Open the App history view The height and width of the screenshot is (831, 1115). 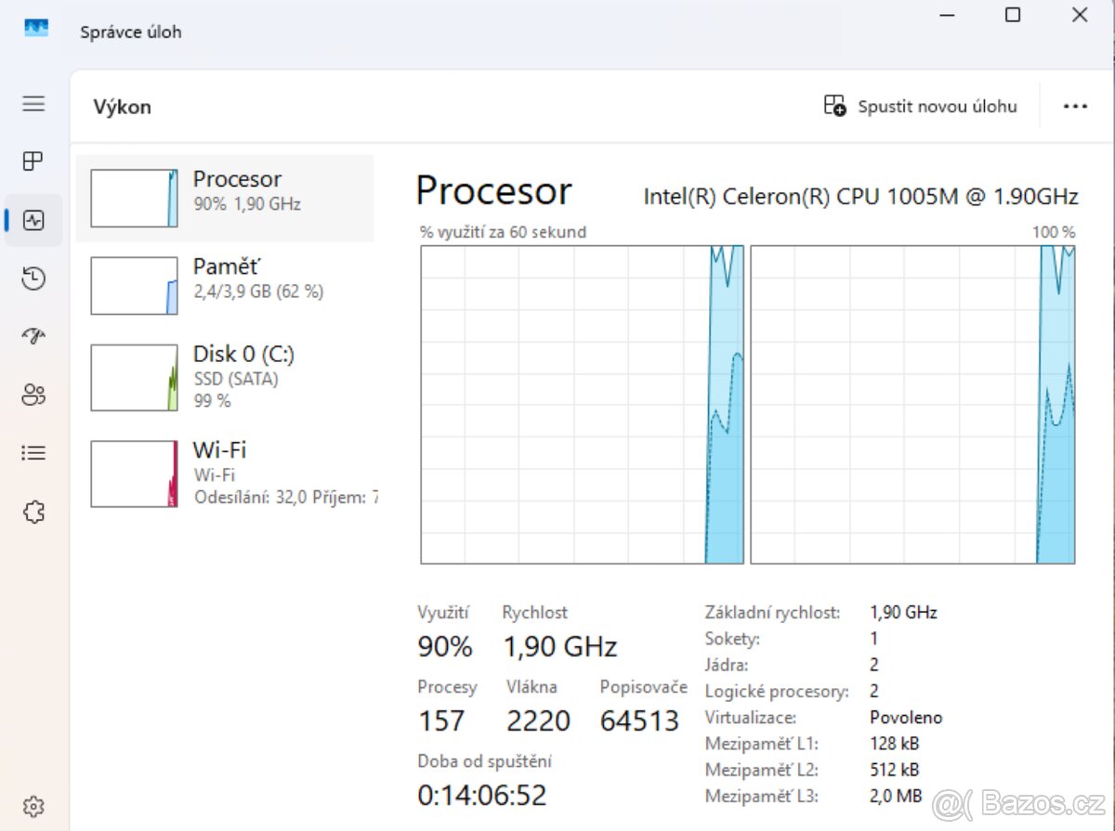pyautogui.click(x=33, y=279)
